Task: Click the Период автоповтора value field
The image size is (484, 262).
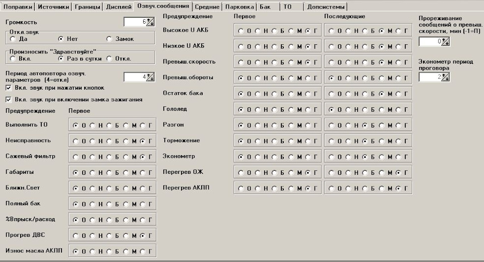Action: point(135,77)
